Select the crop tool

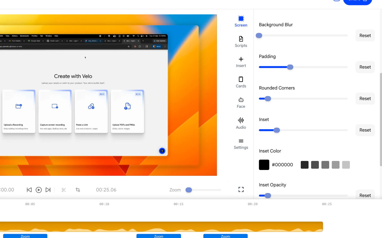[x=78, y=190]
